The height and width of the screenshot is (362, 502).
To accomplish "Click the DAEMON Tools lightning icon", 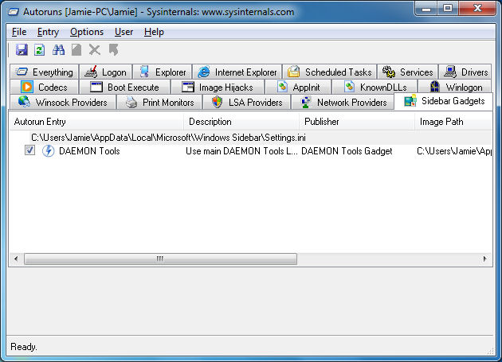I will [x=48, y=151].
